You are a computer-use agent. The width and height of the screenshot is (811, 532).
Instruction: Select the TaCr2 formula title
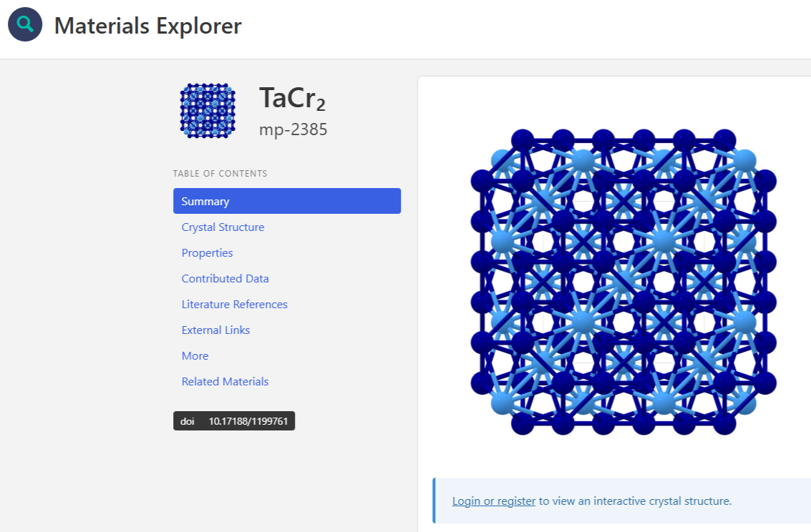click(292, 98)
